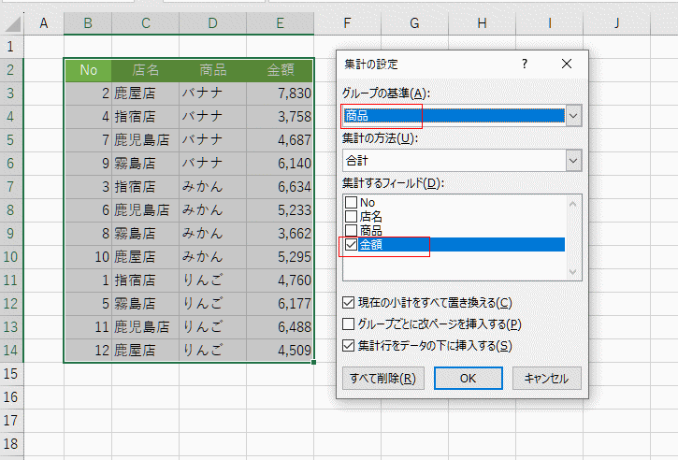Click the select-all corner triangle of the sheet
Image resolution: width=678 pixels, height=460 pixels.
(x=12, y=23)
